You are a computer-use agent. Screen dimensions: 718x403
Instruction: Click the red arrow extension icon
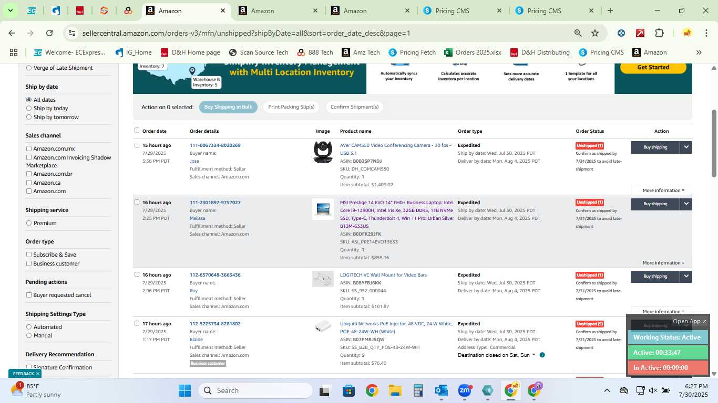640,33
